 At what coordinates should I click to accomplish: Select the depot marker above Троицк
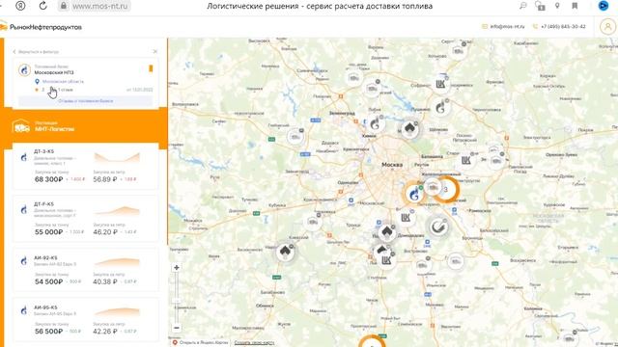coord(313,223)
